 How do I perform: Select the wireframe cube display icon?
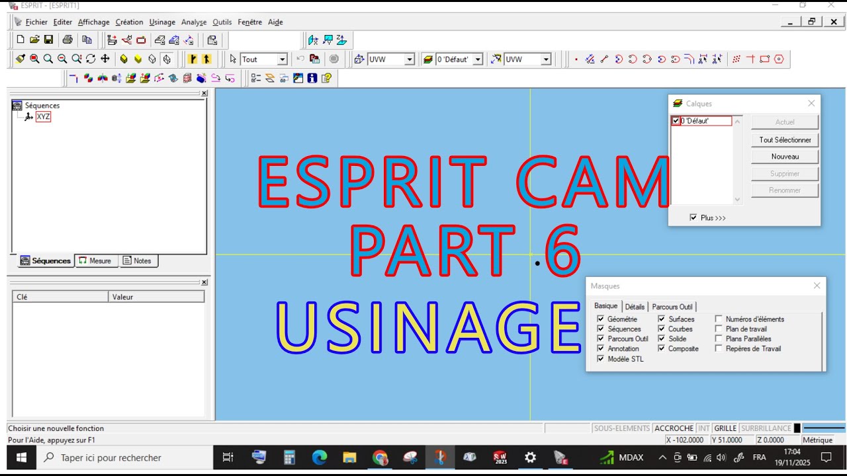[x=167, y=59]
